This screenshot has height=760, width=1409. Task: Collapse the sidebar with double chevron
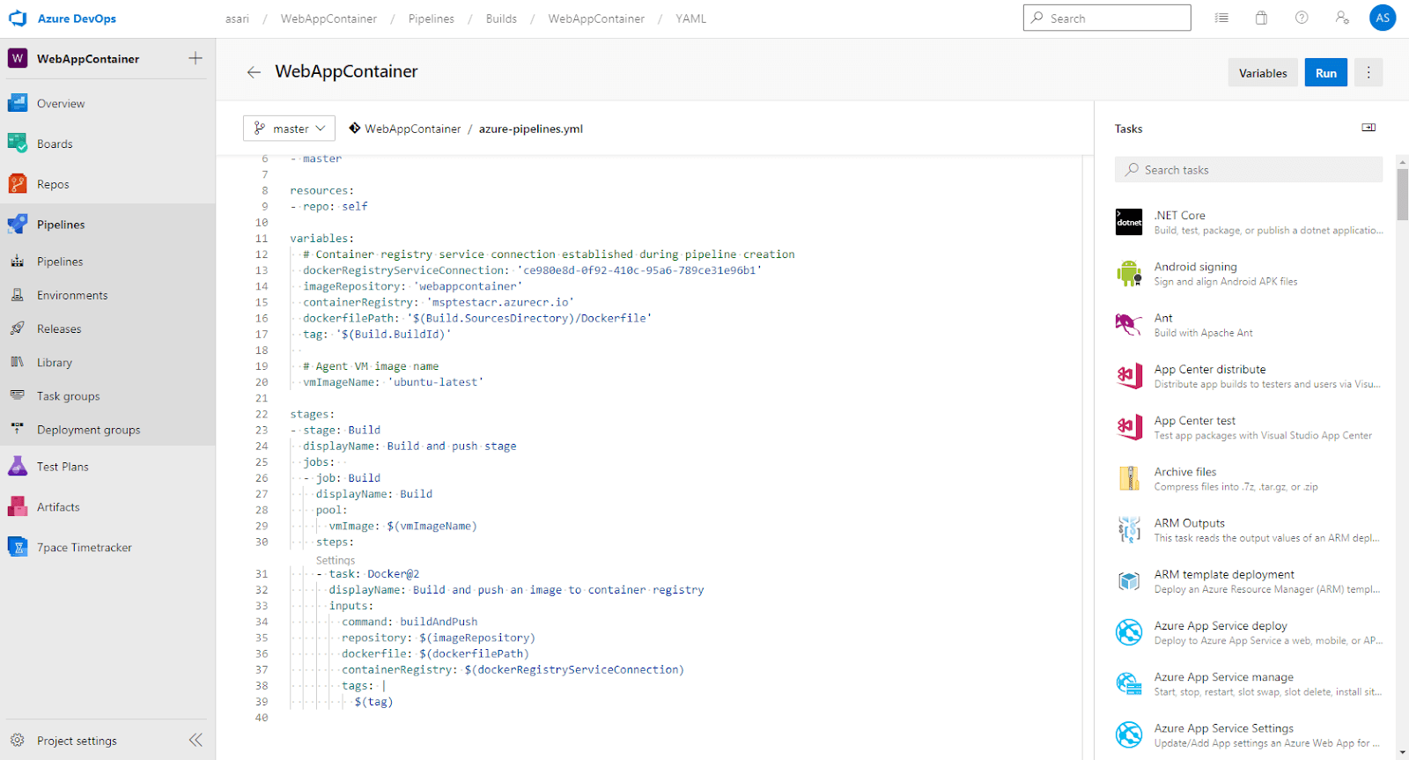pos(195,741)
